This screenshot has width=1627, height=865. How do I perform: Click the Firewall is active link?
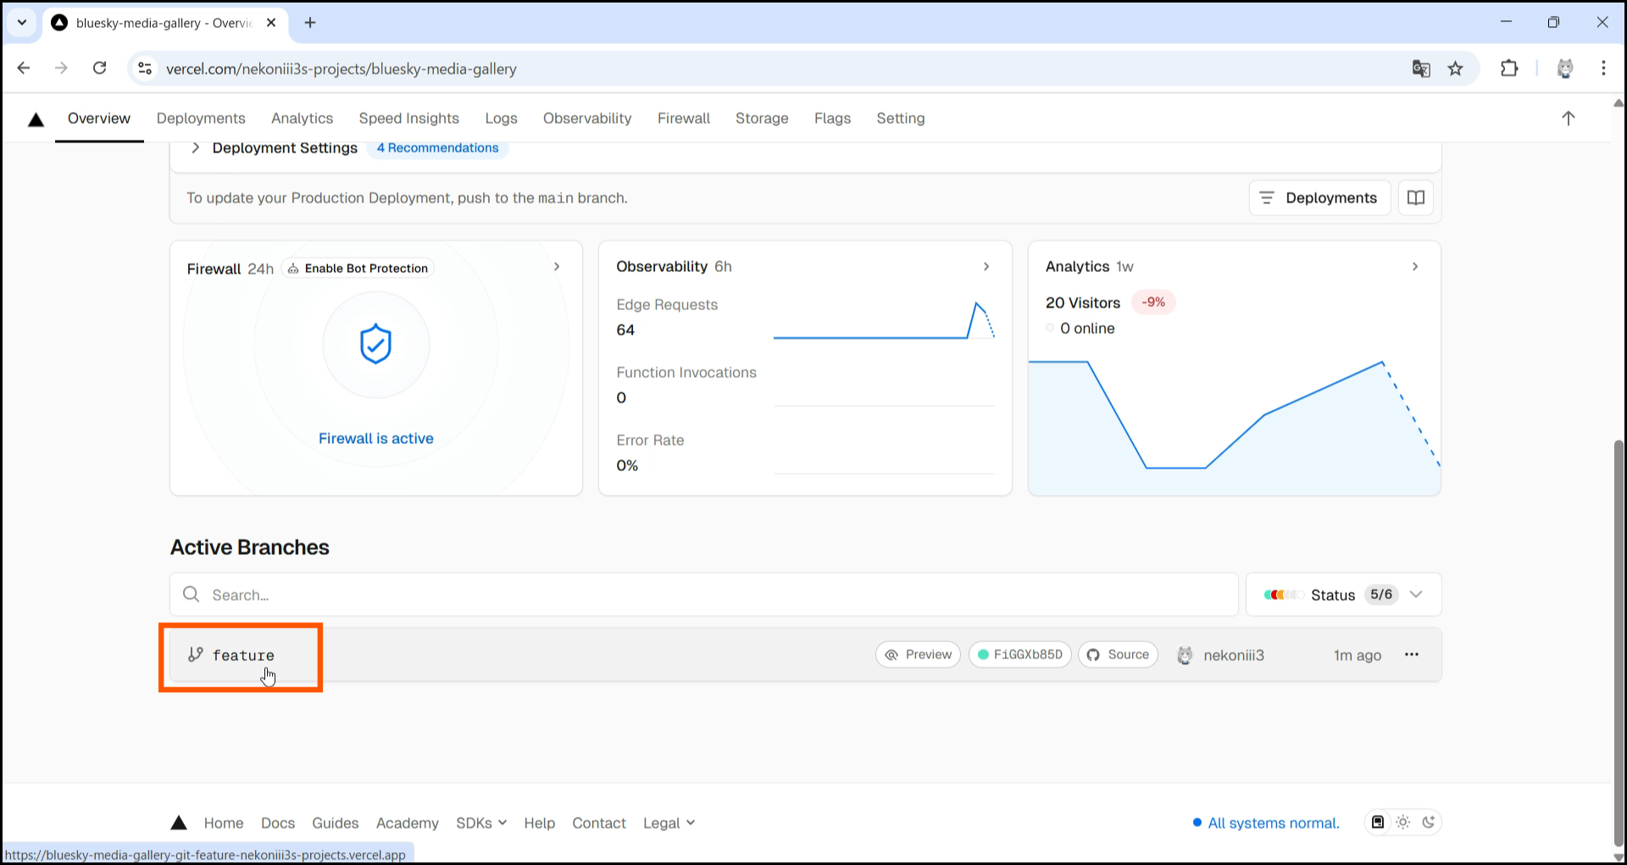[375, 438]
